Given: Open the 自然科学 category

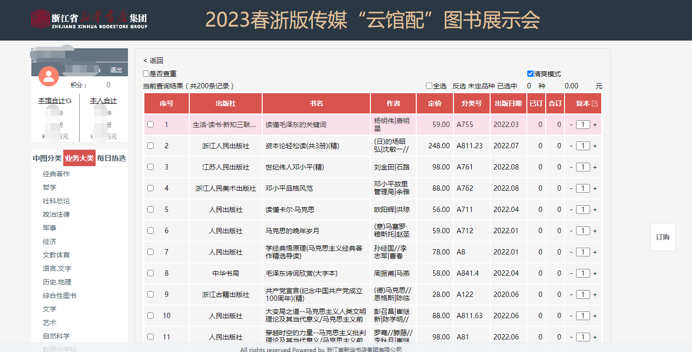Looking at the screenshot, I should [56, 336].
